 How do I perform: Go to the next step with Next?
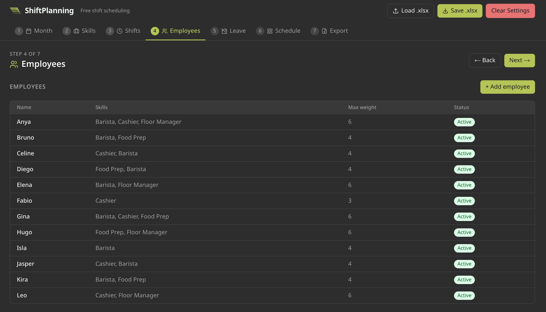point(519,61)
